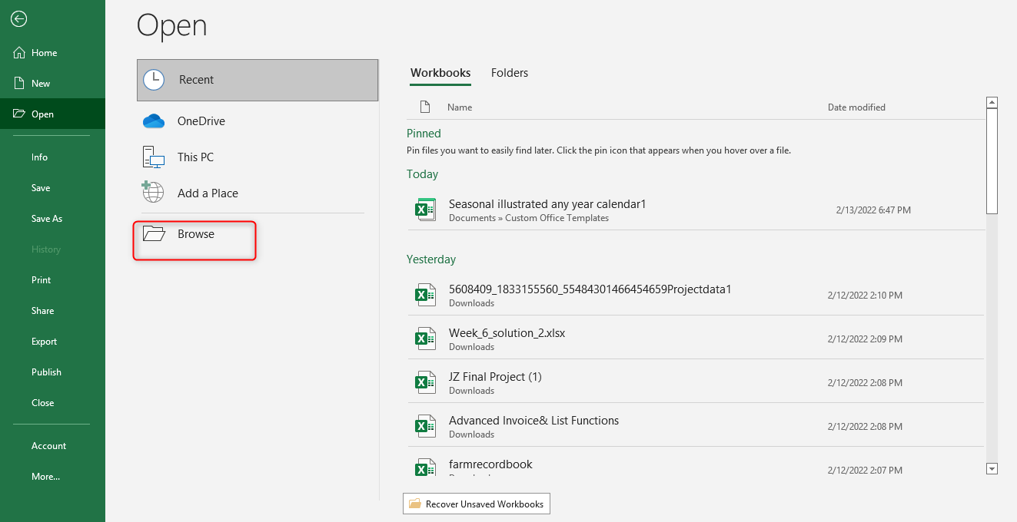Select the Recent clock icon

154,80
